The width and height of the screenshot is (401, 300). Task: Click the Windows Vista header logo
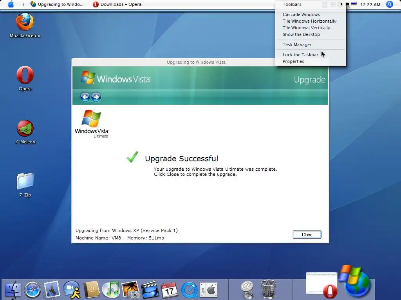[116, 78]
